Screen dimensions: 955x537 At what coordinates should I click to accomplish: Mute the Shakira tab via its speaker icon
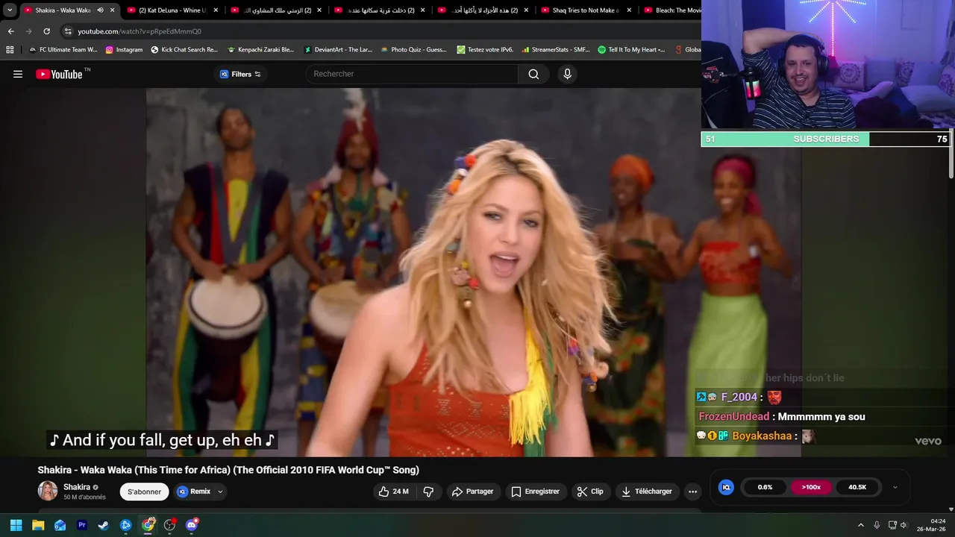[x=100, y=10]
